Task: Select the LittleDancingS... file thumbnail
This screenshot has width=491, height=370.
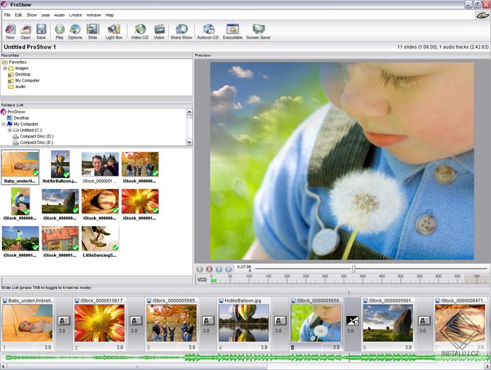Action: click(x=100, y=241)
